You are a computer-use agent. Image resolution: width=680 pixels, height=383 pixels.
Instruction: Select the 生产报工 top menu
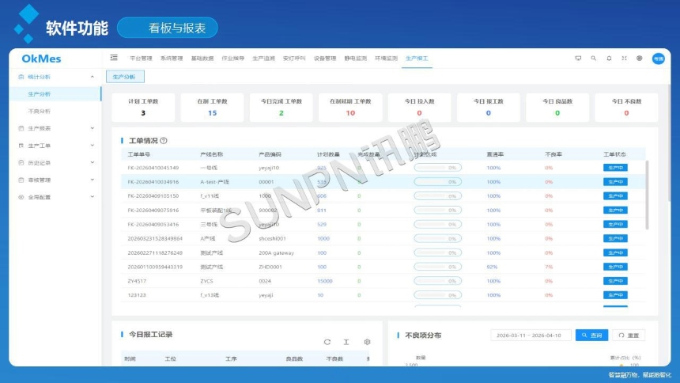click(417, 59)
